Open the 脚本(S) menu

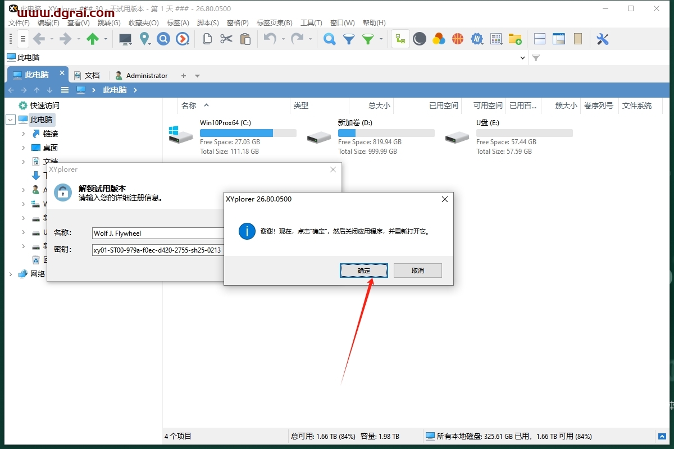[x=208, y=22]
